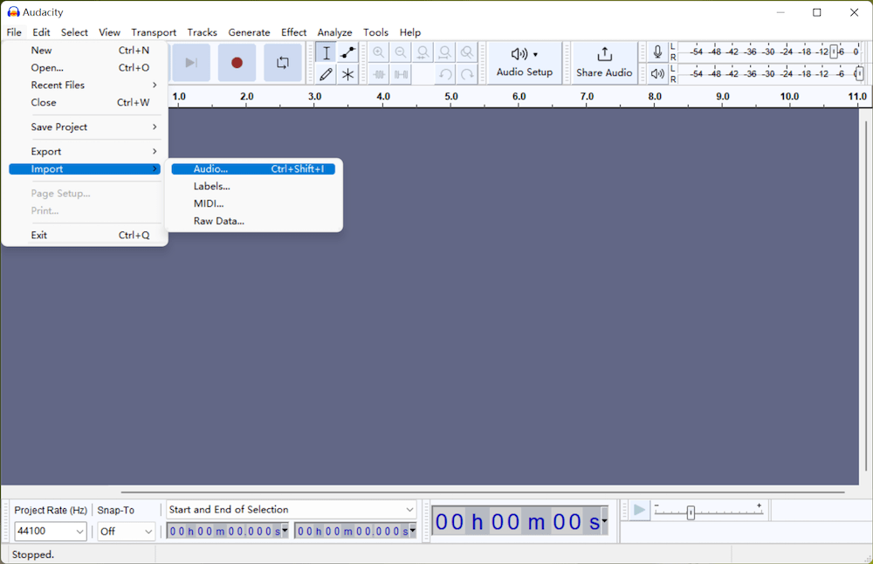Click the selection start time field
The height and width of the screenshot is (564, 873).
tap(225, 531)
